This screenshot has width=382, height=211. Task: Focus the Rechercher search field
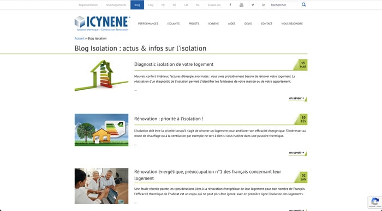(285, 5)
